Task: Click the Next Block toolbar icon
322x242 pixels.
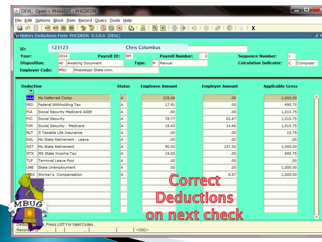Action: pos(92,28)
